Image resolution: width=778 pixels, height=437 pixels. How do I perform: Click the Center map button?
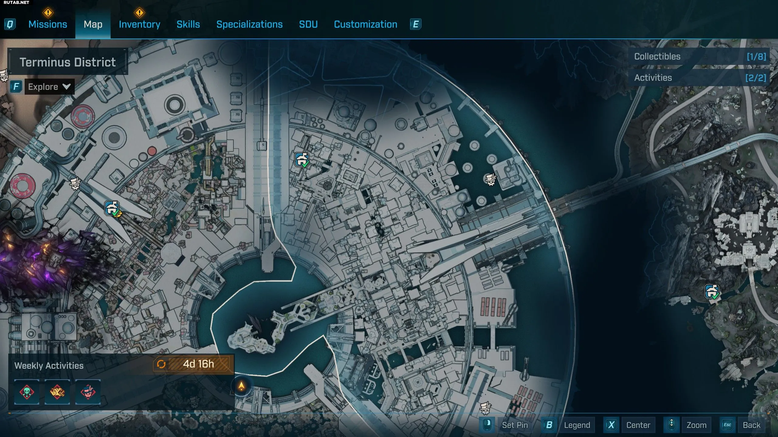tap(638, 425)
